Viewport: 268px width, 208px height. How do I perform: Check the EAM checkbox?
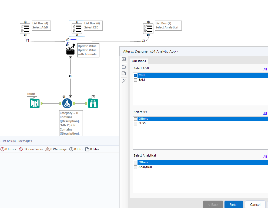(136, 80)
